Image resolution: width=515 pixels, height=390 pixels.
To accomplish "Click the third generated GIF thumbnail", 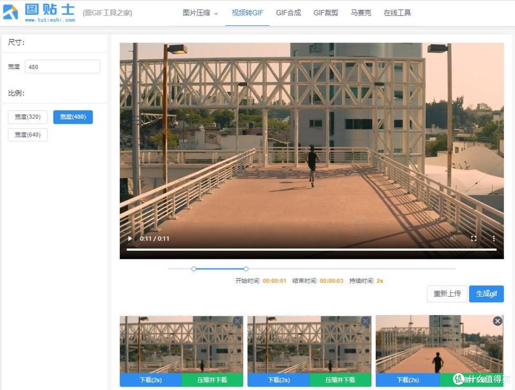I will (440, 344).
